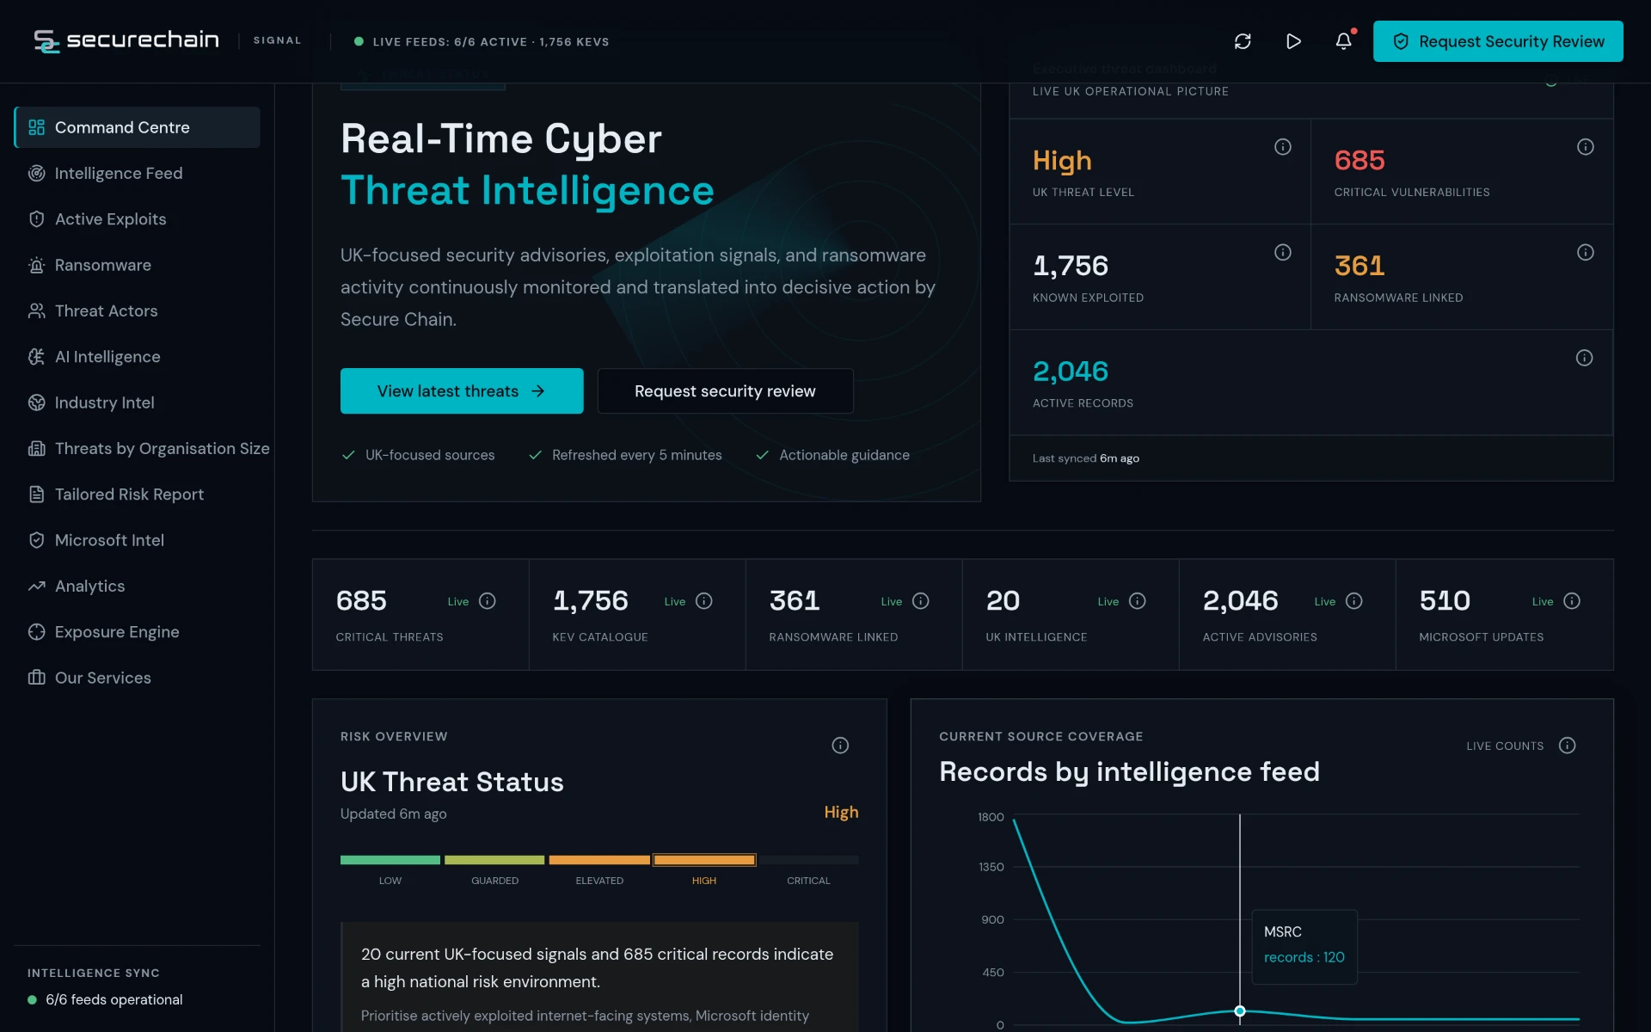
Task: Open info icon on Active Records card
Action: pos(1584,358)
